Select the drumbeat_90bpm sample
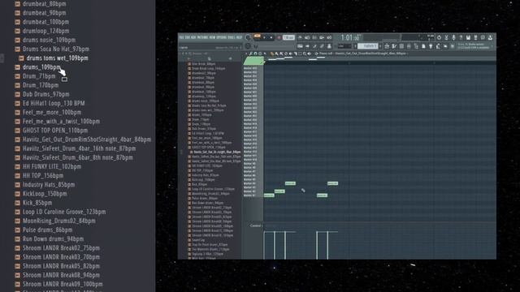The image size is (520, 292). tap(44, 13)
